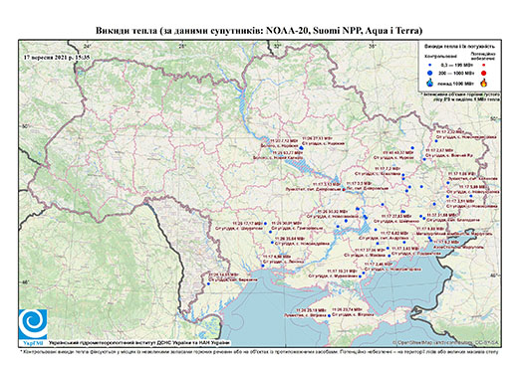
Task: Select the blue marker near Ленінка
Action: click(262, 266)
